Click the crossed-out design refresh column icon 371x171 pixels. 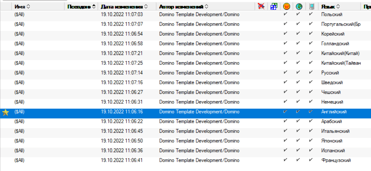261,6
